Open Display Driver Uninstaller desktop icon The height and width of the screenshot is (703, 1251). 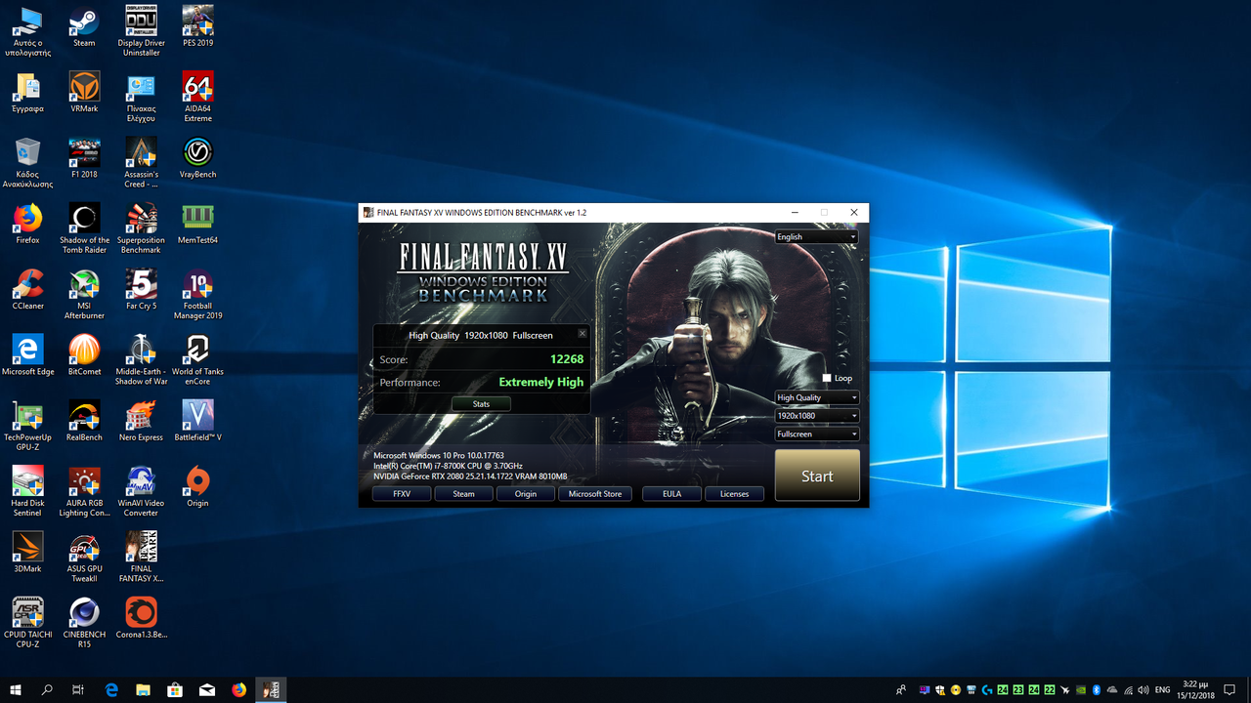[141, 31]
